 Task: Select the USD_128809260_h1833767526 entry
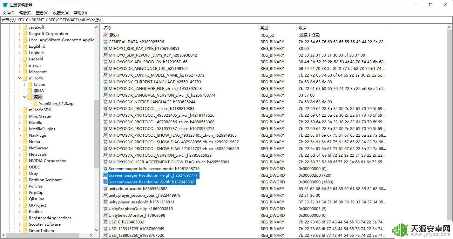137,235
